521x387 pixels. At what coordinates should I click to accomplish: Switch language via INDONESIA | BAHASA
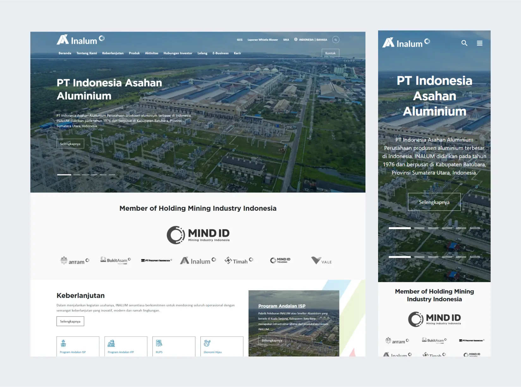point(313,40)
